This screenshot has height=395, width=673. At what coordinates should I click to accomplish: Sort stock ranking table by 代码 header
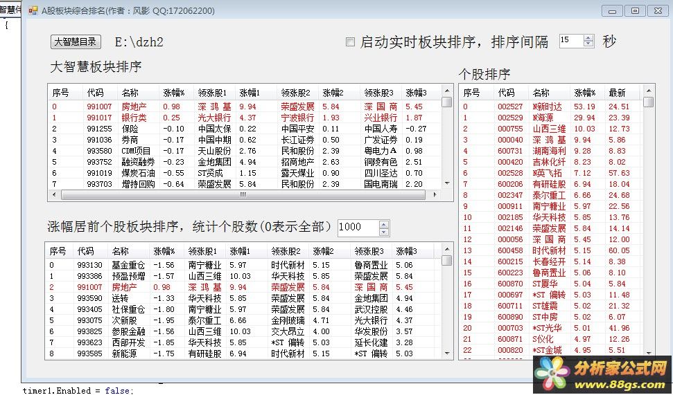[511, 93]
